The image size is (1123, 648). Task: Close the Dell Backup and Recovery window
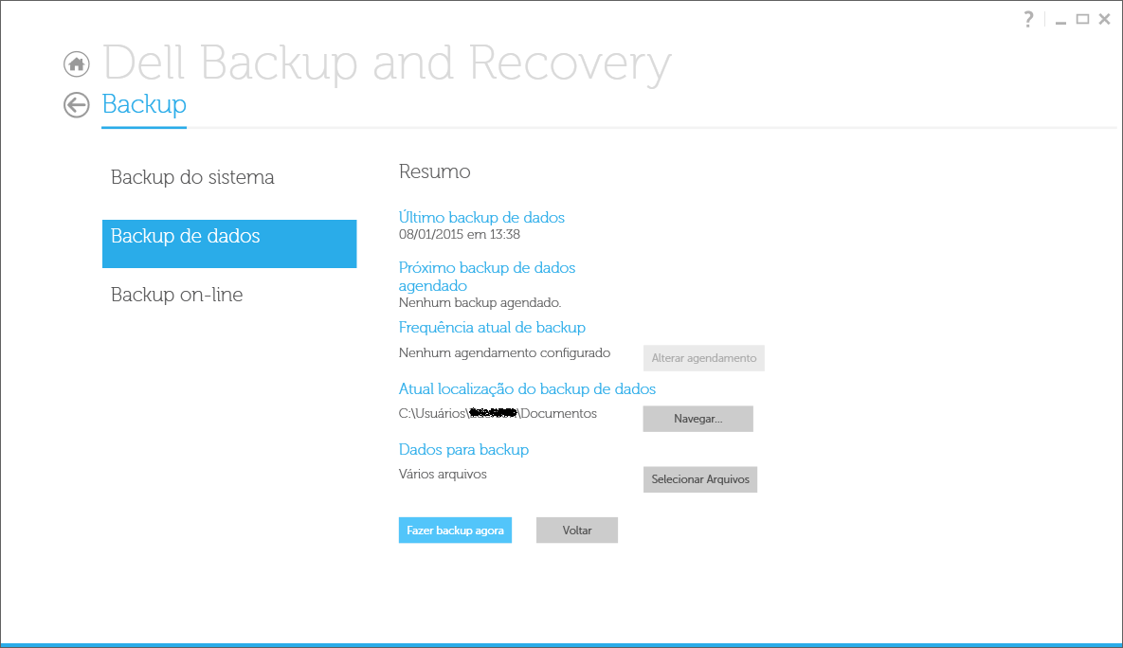(1104, 19)
